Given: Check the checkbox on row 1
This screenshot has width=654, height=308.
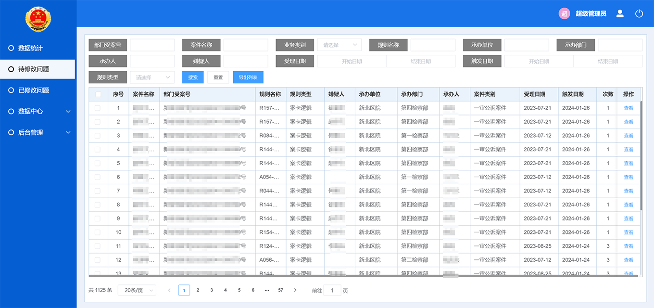Looking at the screenshot, I should tap(98, 108).
